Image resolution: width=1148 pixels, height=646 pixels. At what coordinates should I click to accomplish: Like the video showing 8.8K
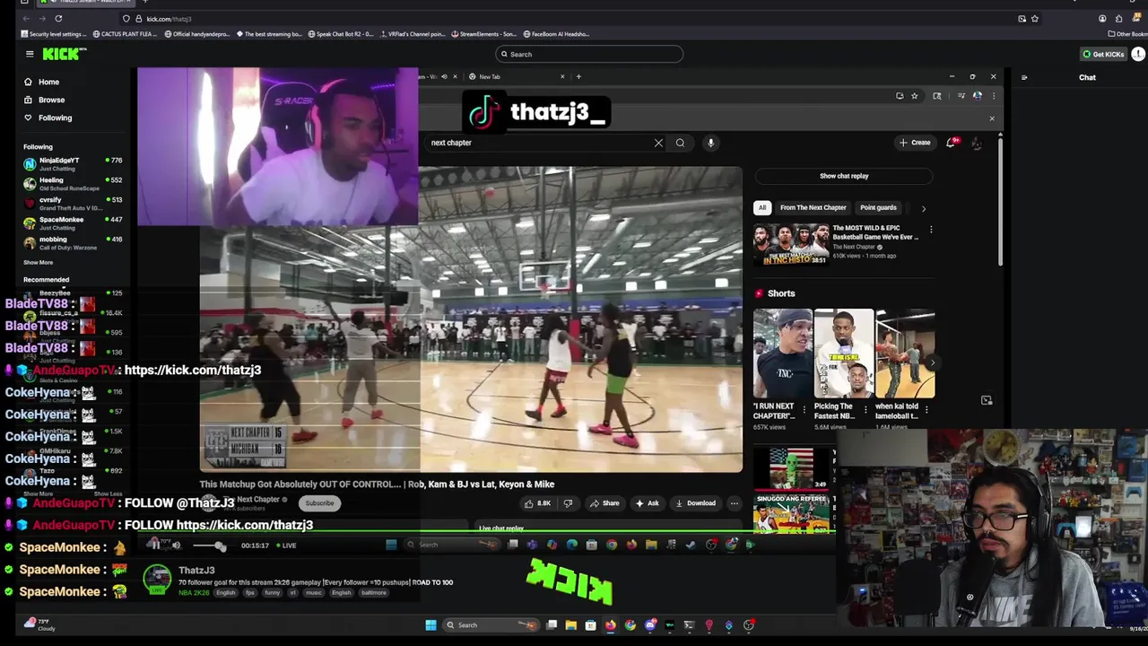[x=538, y=503]
